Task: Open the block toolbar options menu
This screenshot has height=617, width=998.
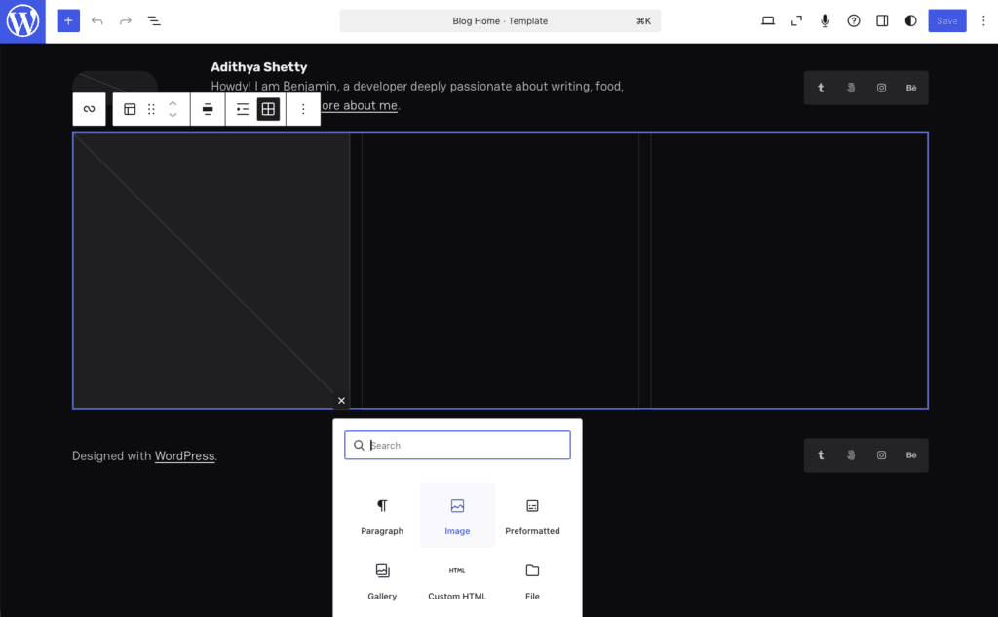Action: (x=303, y=109)
